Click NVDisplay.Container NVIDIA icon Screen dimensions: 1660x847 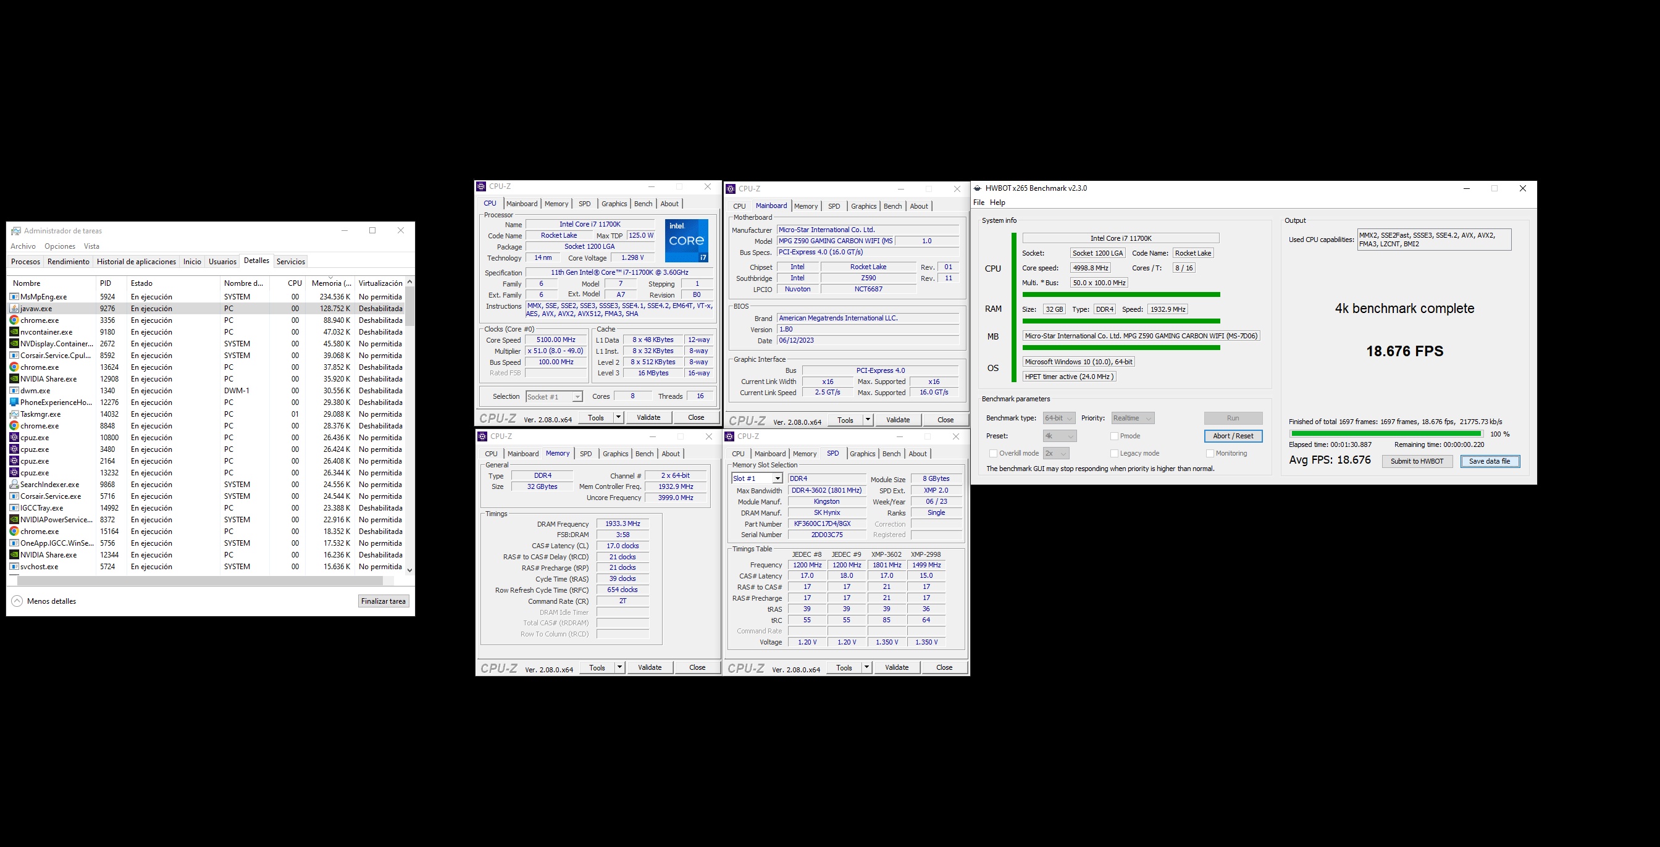click(14, 344)
